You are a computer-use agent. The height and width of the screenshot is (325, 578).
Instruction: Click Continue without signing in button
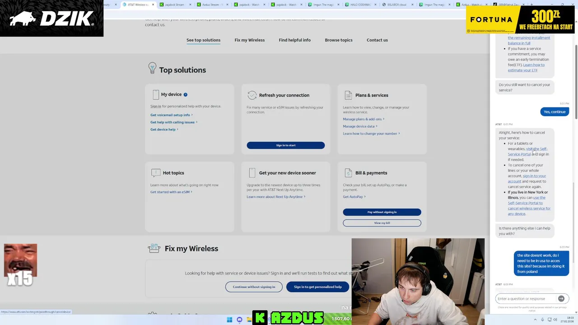[254, 287]
